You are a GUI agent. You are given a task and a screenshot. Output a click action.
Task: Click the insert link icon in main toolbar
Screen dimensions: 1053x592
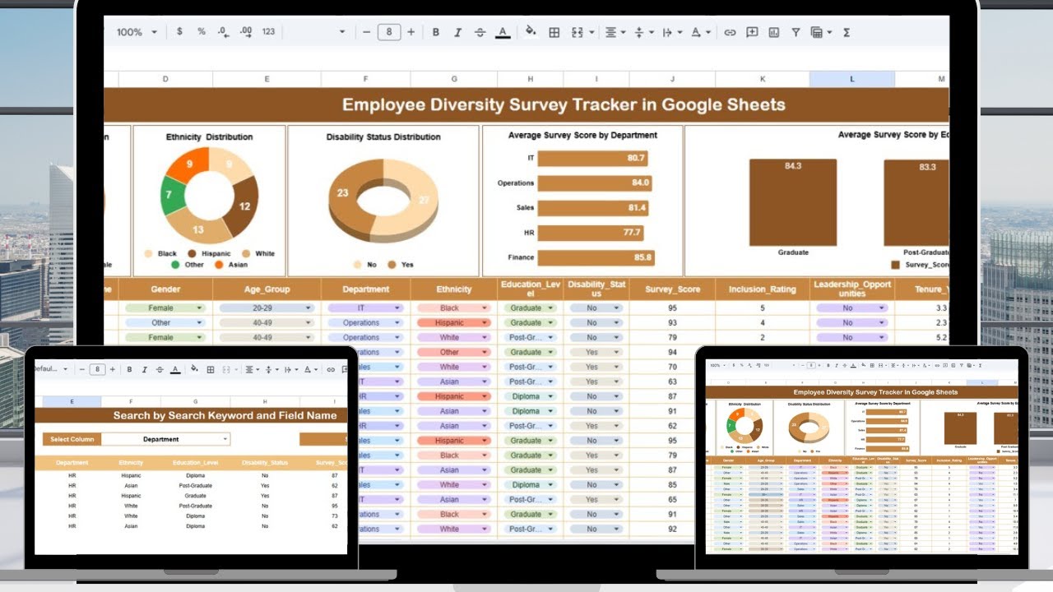(x=730, y=32)
